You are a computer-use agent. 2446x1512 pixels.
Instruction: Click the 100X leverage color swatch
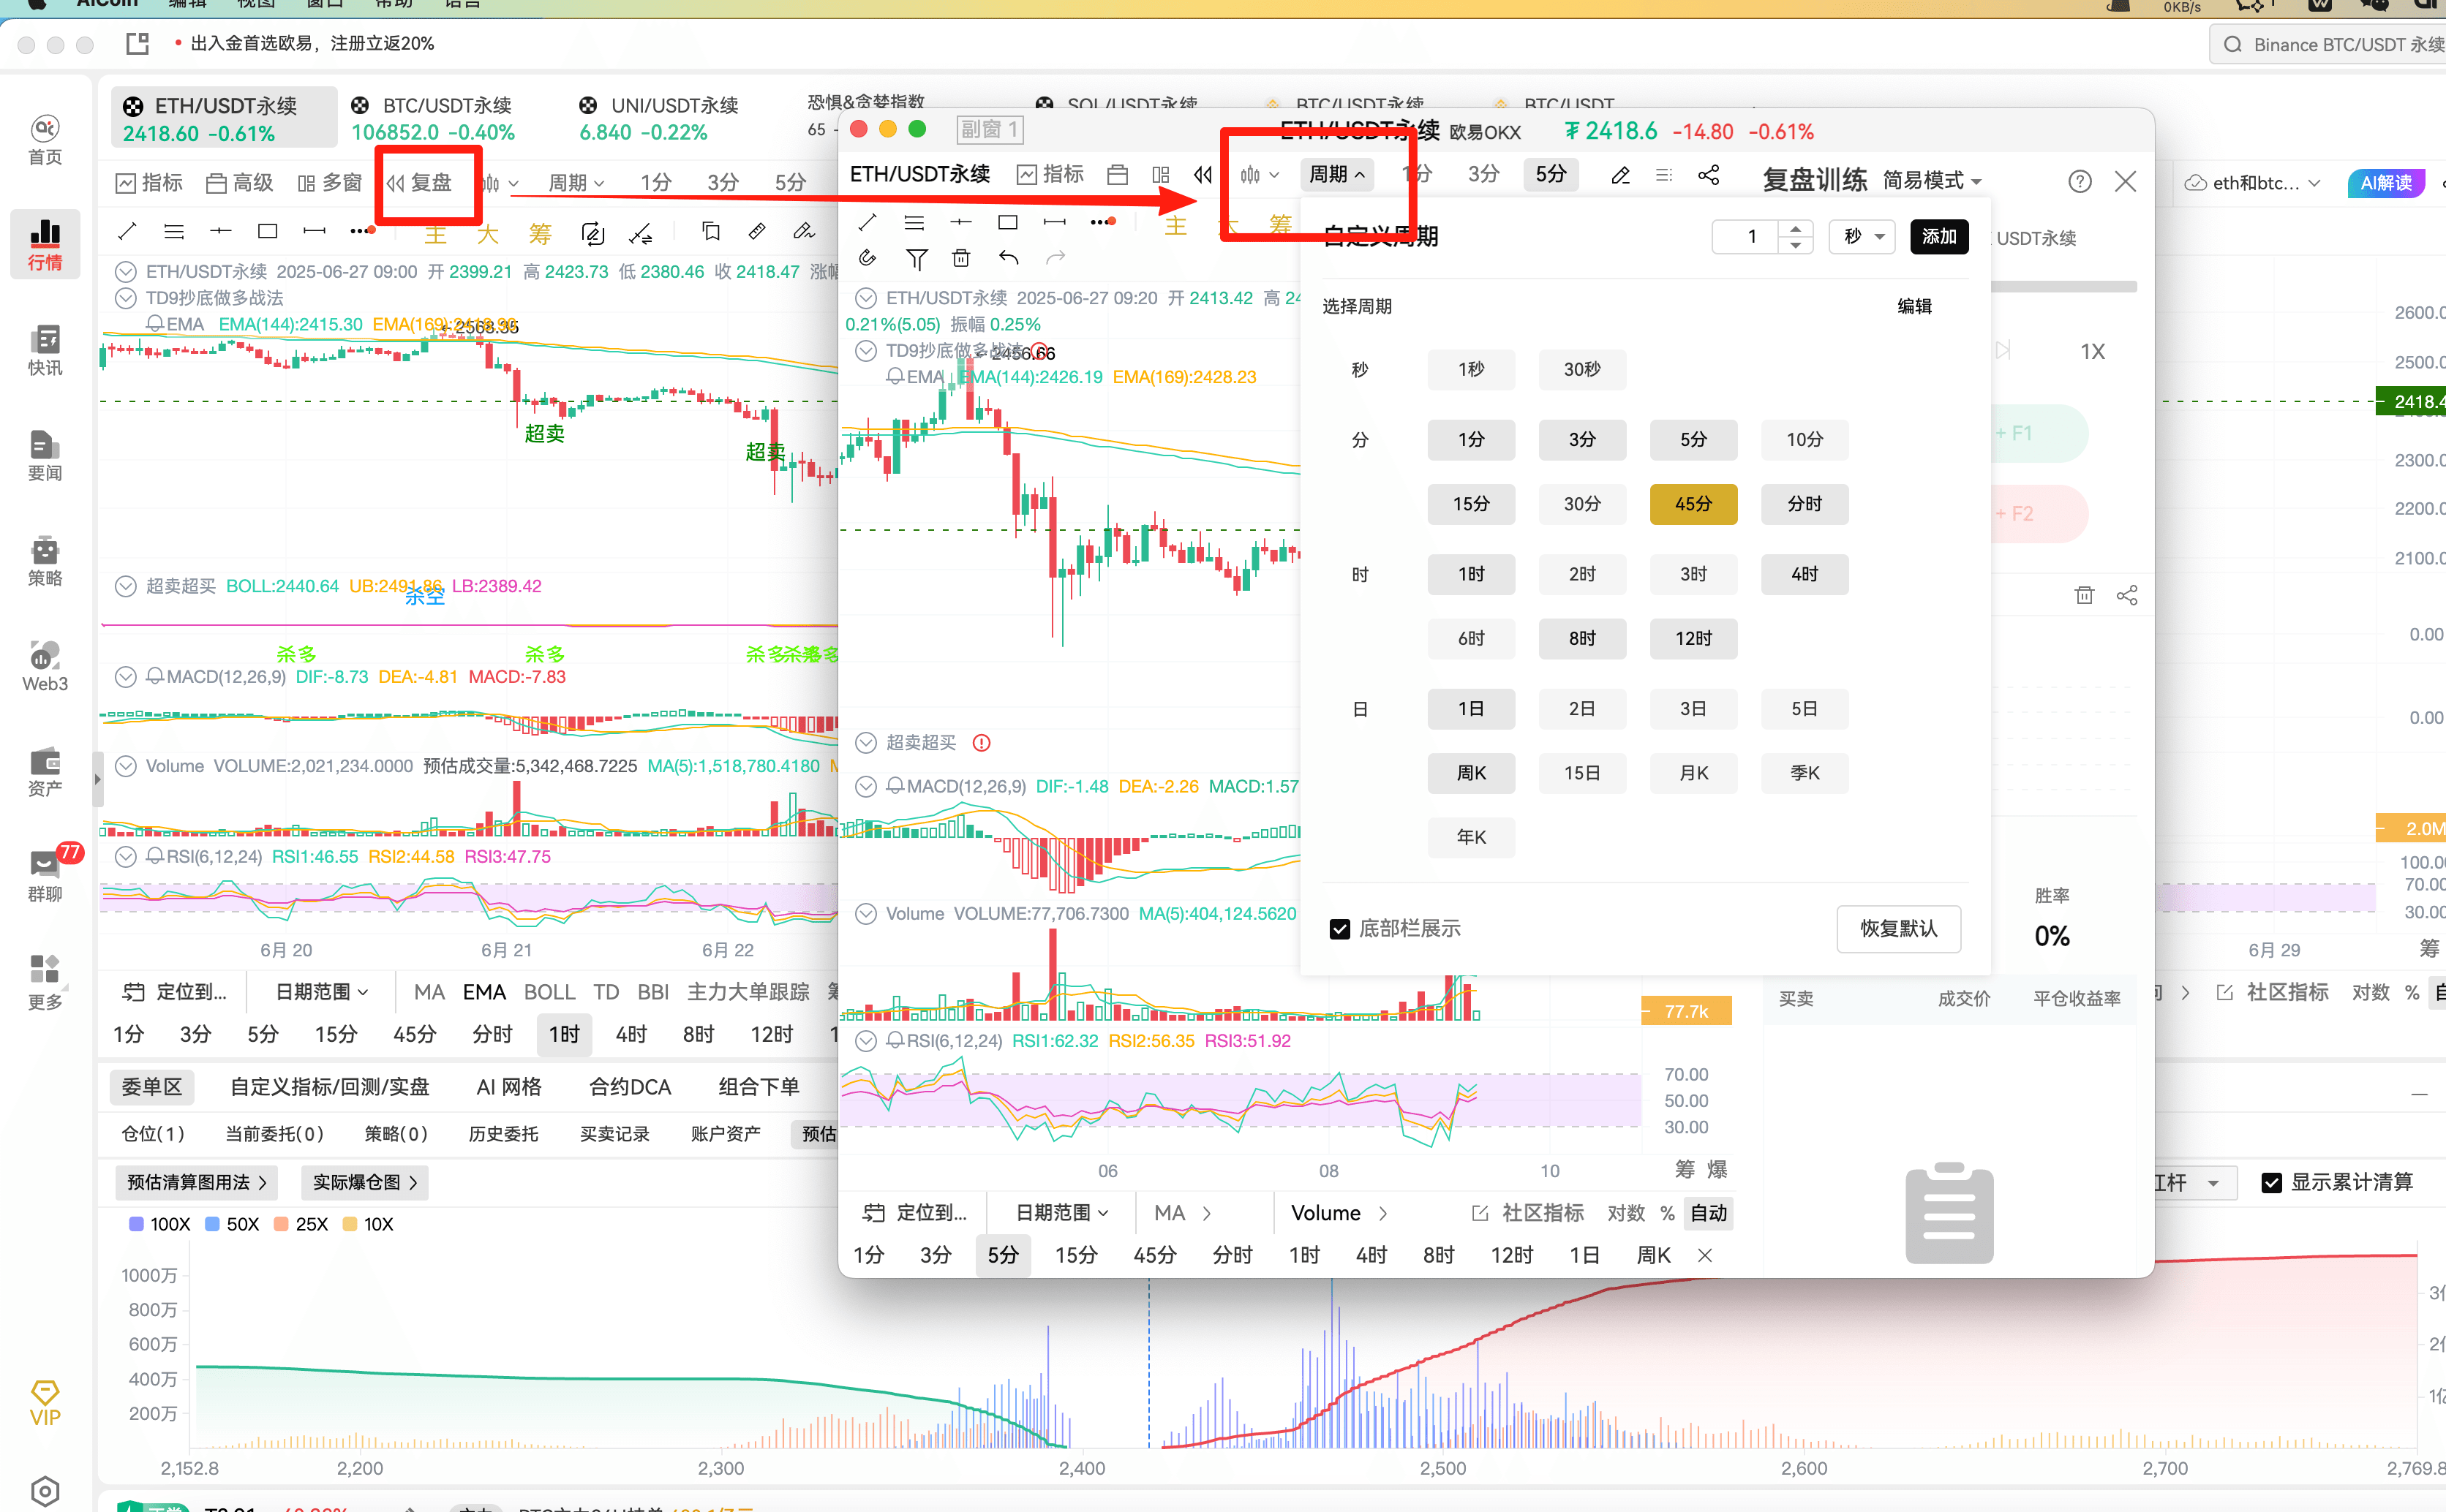(x=136, y=1224)
